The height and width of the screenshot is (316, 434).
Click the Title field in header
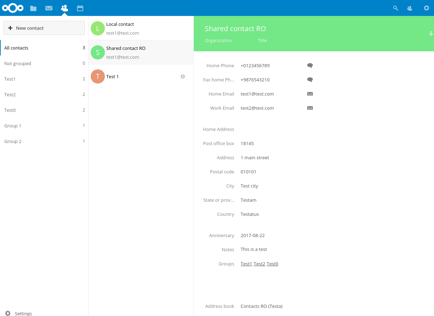coord(263,40)
